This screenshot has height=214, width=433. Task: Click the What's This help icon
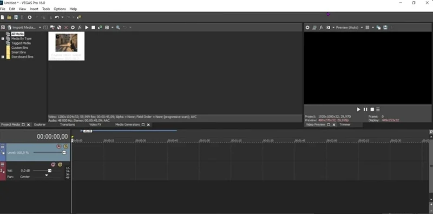[x=79, y=17]
